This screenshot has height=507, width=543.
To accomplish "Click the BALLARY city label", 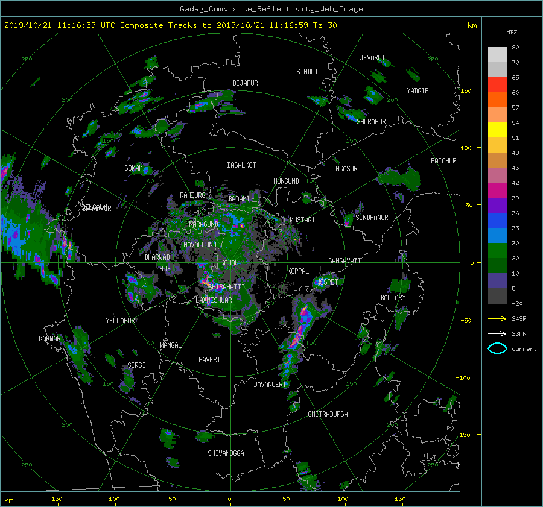I will [x=393, y=298].
